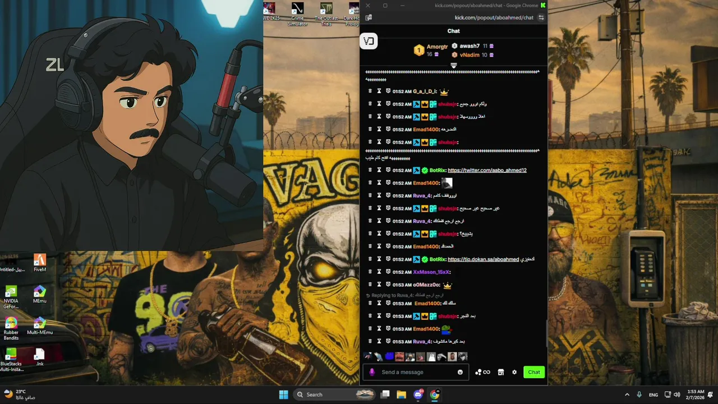Viewport: 718px width, 404px height.
Task: Open FiveM desktop shortcut
Action: (x=40, y=263)
